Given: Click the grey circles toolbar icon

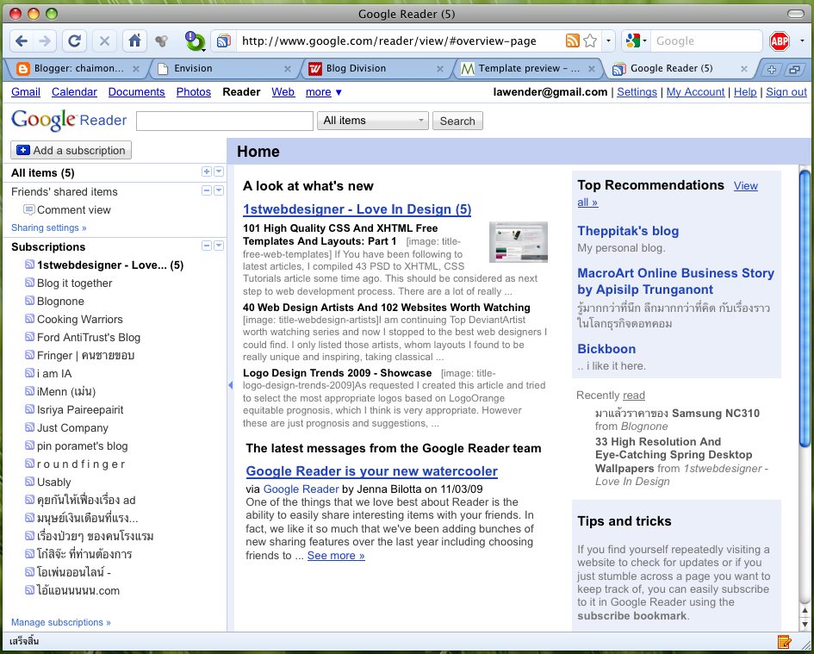Looking at the screenshot, I should coord(161,41).
